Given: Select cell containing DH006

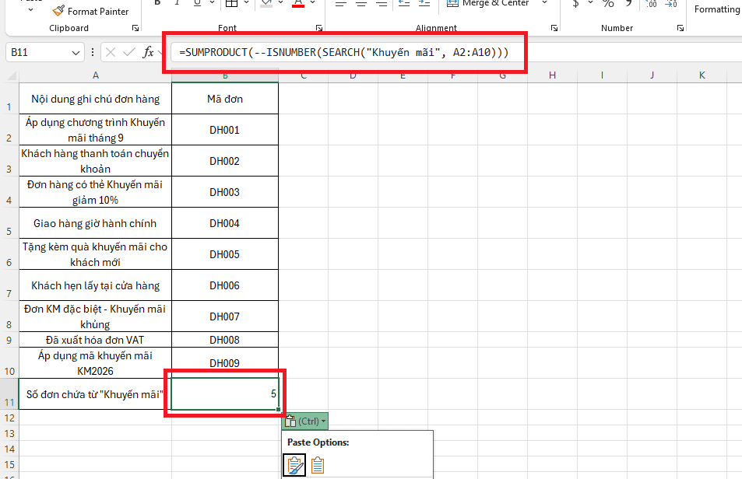Looking at the screenshot, I should [x=225, y=286].
